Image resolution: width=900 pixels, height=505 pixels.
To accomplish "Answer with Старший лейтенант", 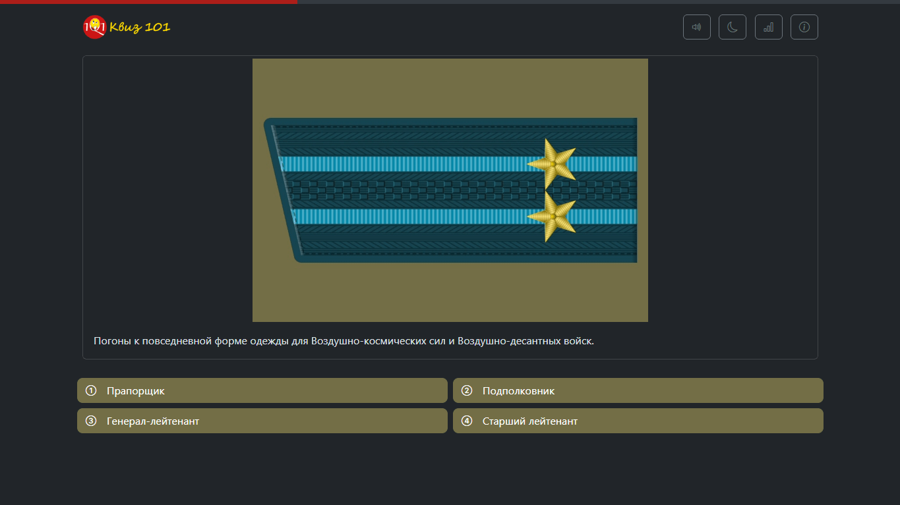I will (x=638, y=420).
